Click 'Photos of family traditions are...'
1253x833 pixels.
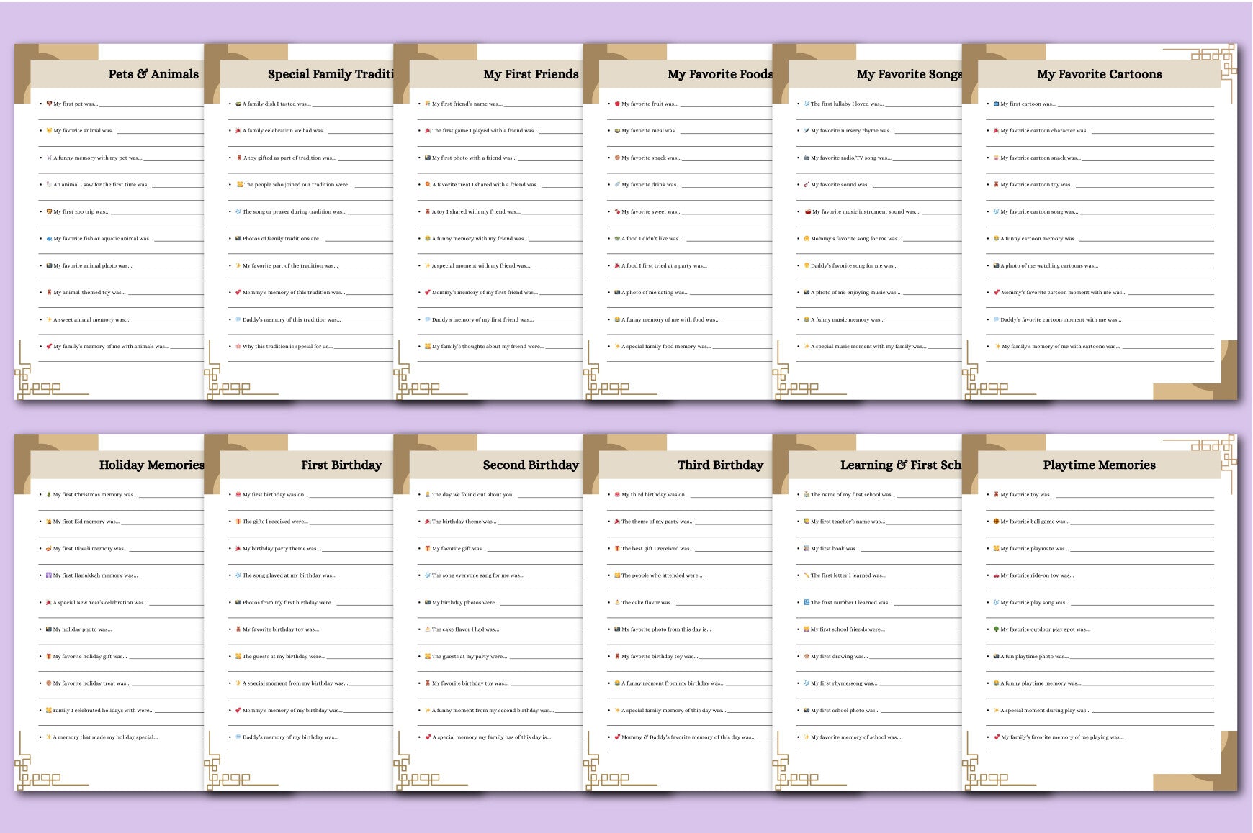click(282, 239)
